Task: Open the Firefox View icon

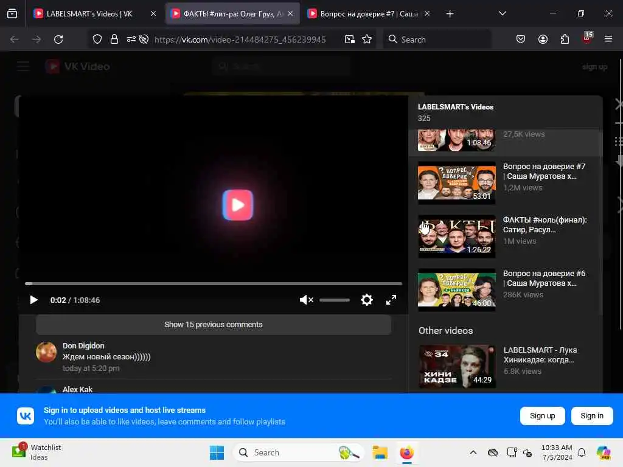Action: tap(12, 13)
